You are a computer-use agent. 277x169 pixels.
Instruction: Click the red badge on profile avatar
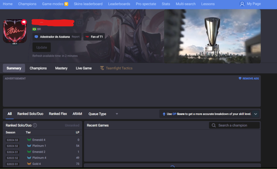(24, 22)
